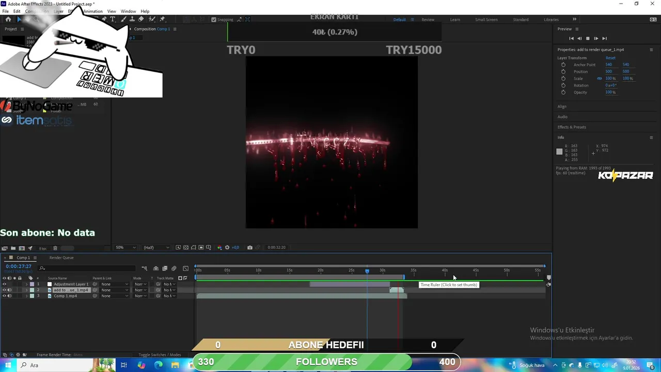Mute audio of add to ...ue_1.mp4 layer
The height and width of the screenshot is (372, 661).
tap(9, 290)
